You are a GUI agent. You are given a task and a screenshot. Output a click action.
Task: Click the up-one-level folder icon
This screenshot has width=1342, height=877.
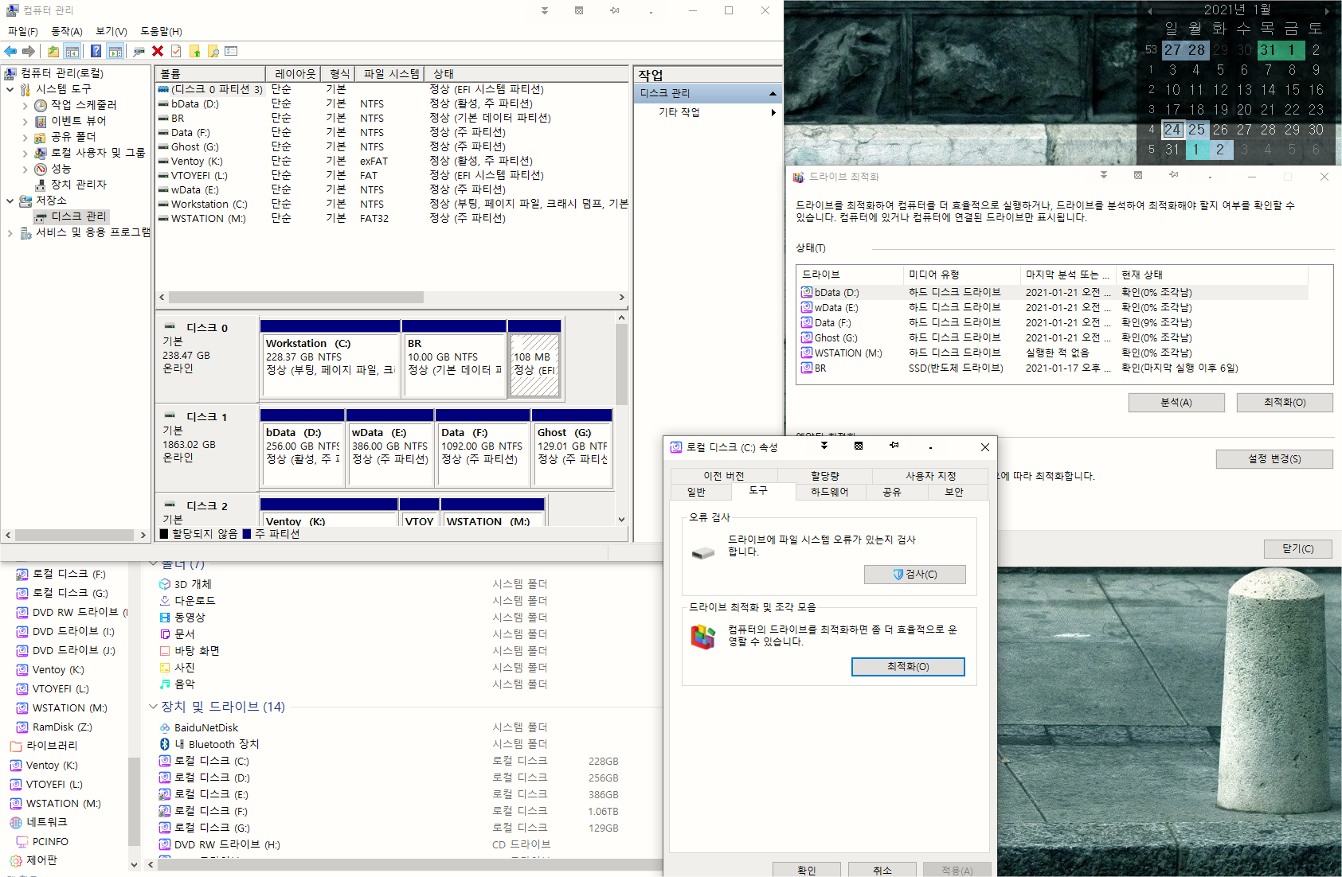(53, 51)
